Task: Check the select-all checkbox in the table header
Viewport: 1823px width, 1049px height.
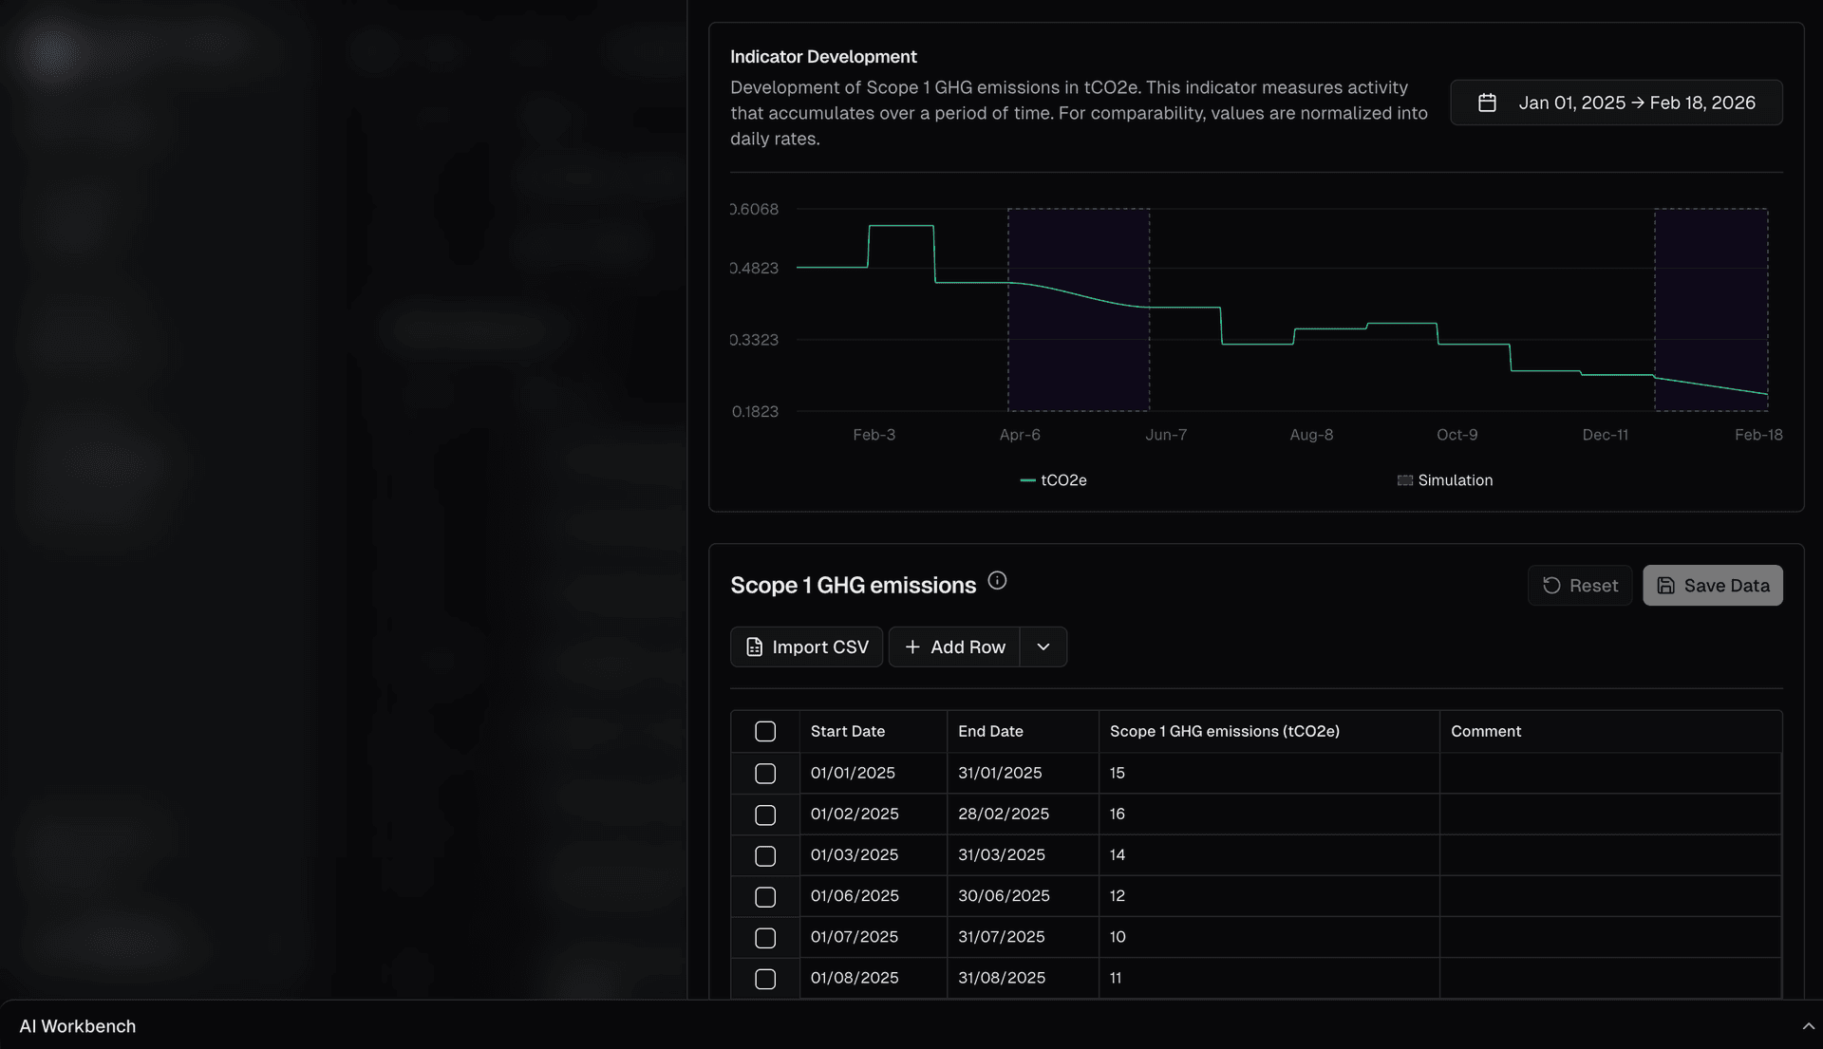Action: point(765,731)
